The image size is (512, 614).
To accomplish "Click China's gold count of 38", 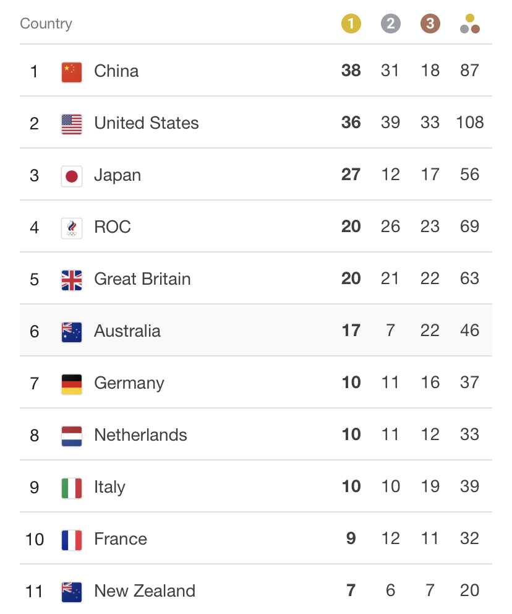I will pos(351,71).
